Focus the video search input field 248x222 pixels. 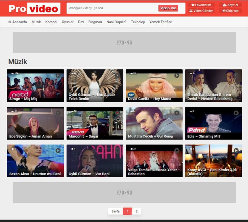pos(113,8)
